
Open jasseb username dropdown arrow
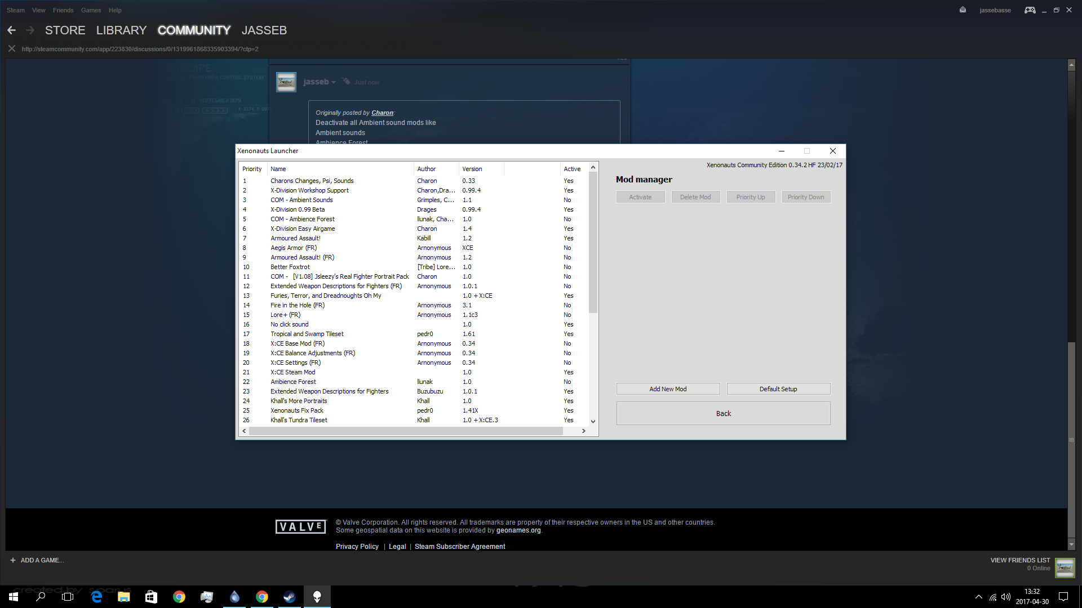pos(334,82)
